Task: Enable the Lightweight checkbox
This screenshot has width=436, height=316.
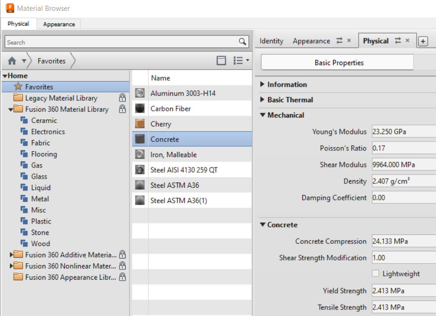Action: click(x=376, y=274)
